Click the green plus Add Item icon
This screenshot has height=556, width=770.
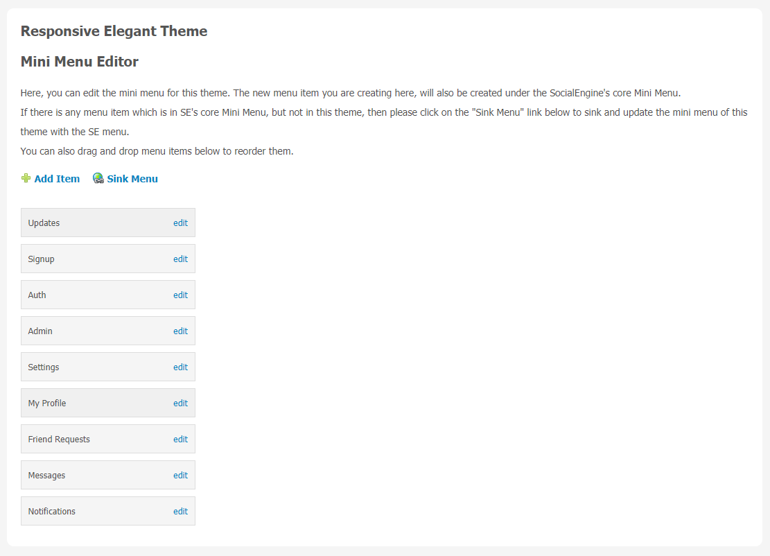pos(26,178)
